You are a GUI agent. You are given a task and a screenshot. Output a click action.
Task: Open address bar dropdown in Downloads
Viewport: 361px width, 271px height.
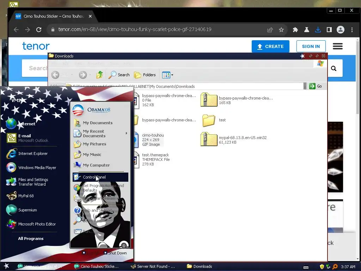pos(305,86)
